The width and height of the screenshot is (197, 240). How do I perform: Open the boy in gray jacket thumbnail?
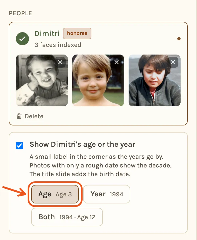[155, 80]
